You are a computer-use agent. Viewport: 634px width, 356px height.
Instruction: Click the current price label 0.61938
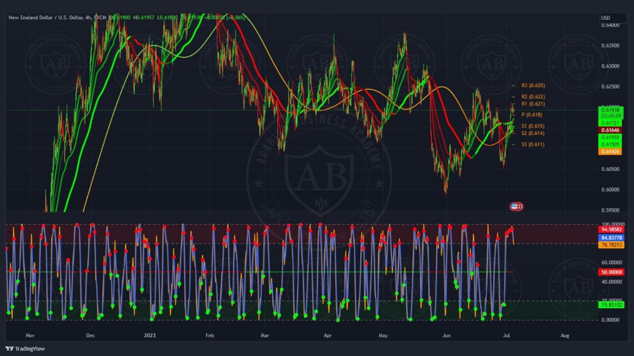(610, 110)
